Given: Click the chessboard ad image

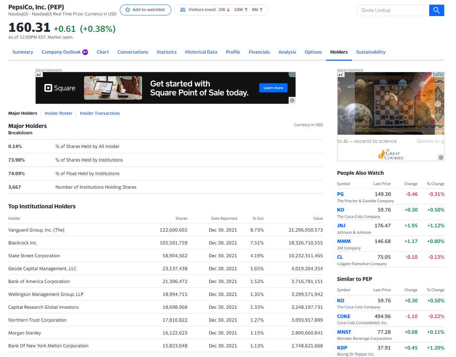Looking at the screenshot, I should click(x=391, y=104).
